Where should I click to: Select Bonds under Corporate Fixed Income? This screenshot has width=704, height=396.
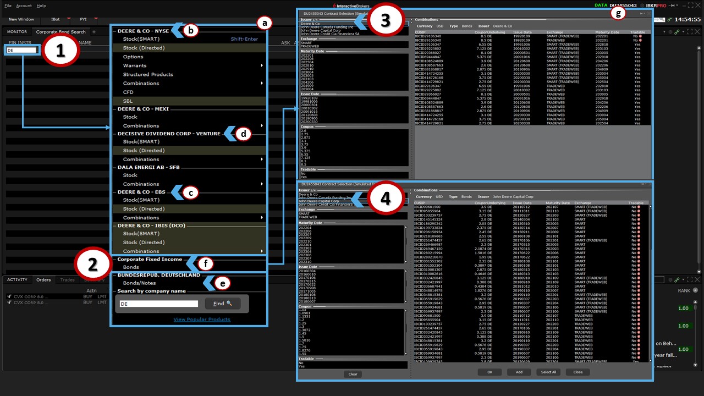pyautogui.click(x=131, y=267)
